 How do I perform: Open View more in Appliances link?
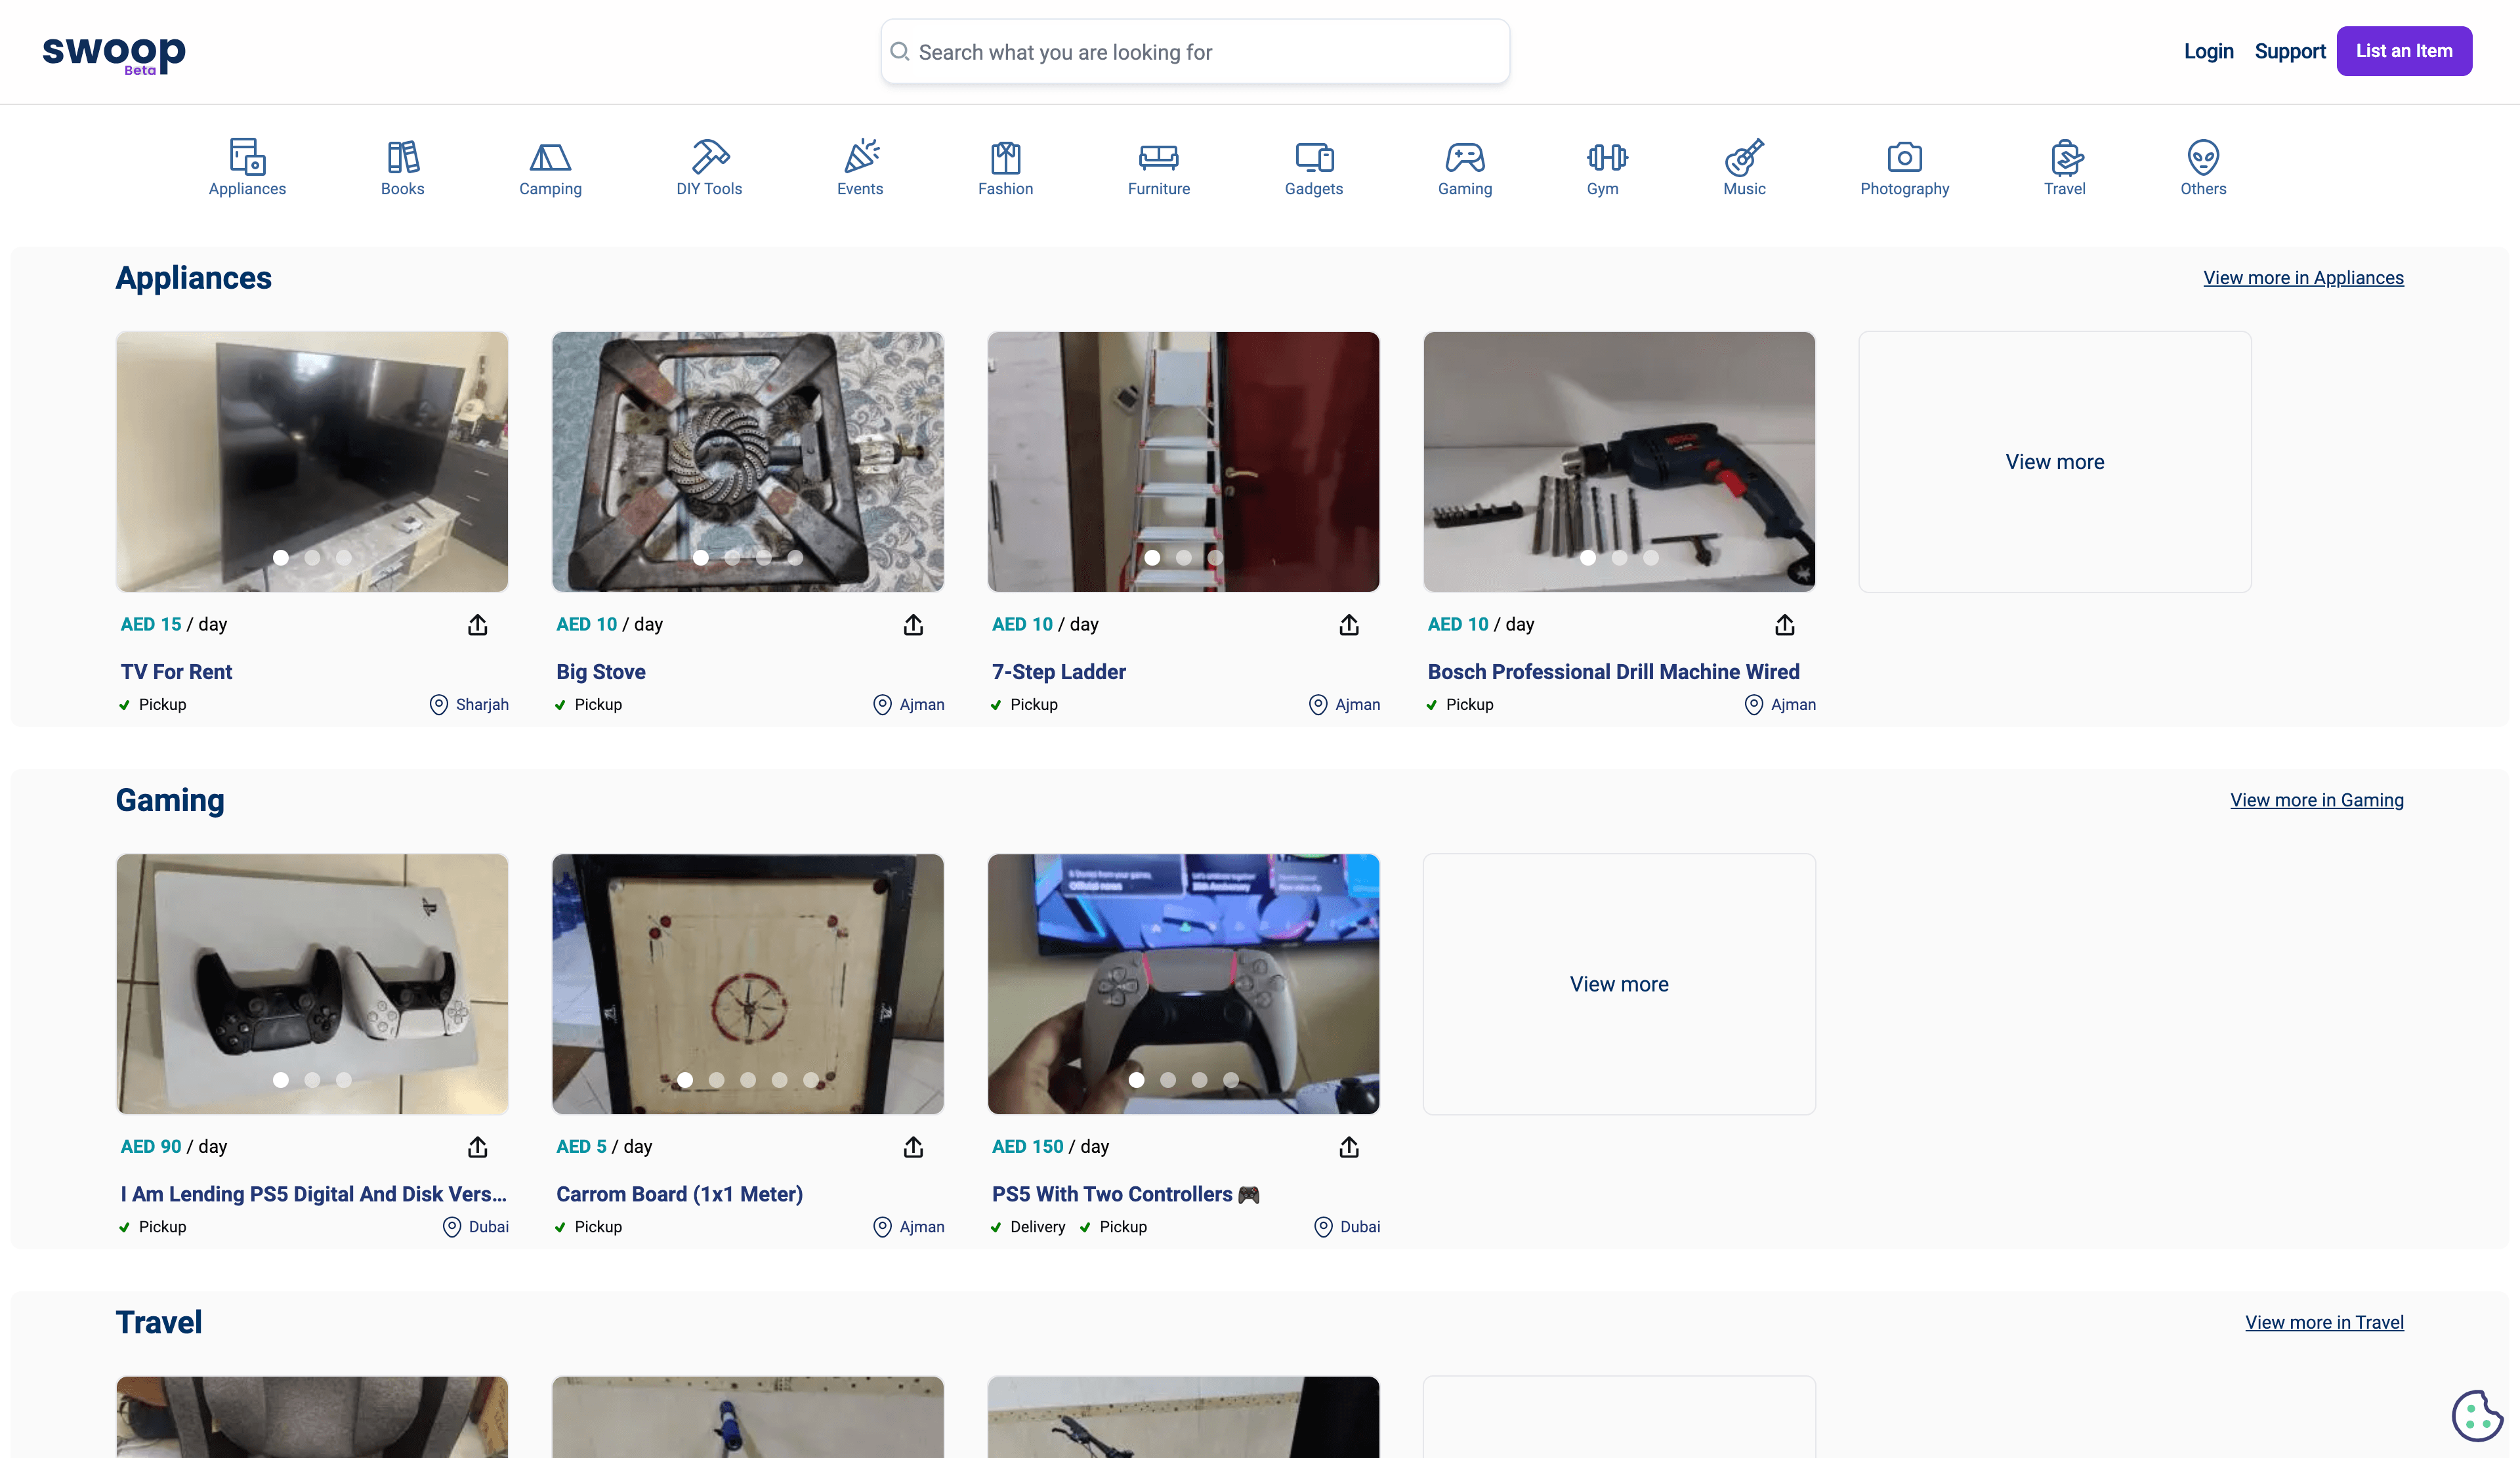[x=2303, y=278]
